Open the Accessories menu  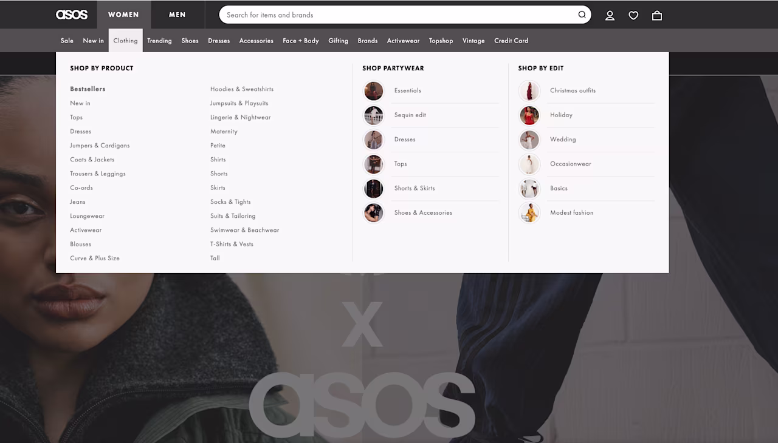point(256,41)
